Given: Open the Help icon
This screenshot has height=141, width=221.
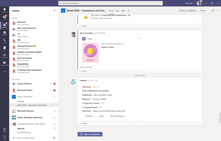Looking at the screenshot, I should pyautogui.click(x=4, y=137).
